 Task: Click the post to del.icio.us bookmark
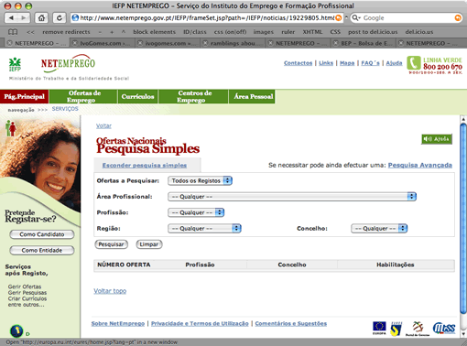[x=373, y=32]
